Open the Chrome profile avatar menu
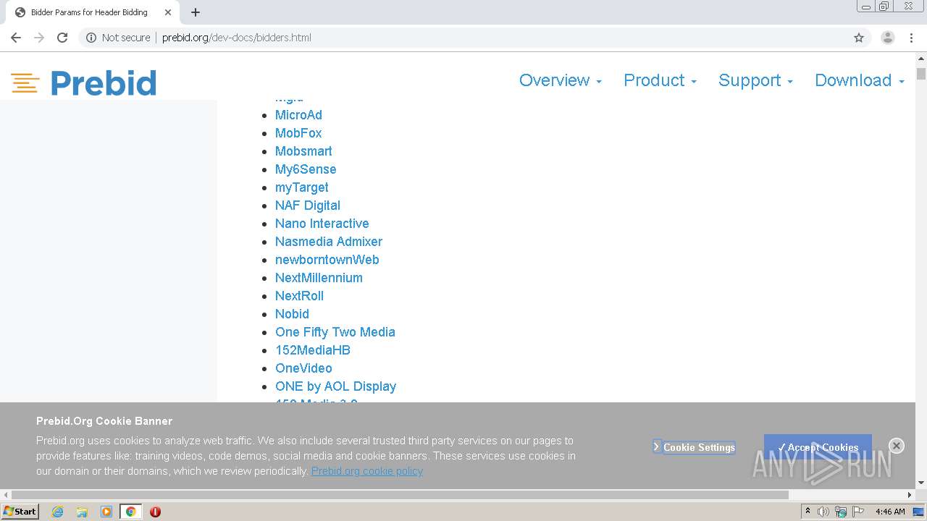 (x=888, y=38)
